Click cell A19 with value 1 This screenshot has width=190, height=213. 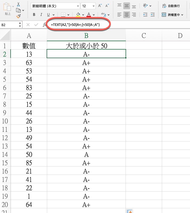coord(29,196)
